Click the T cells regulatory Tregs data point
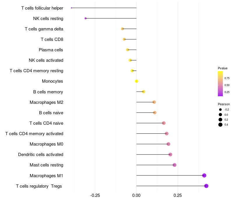Image resolution: width=233 pixels, height=203 pixels. point(206,186)
